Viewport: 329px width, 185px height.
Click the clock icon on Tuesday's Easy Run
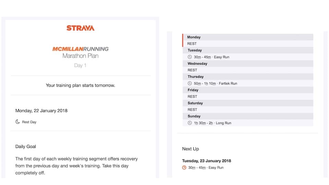pyautogui.click(x=190, y=57)
